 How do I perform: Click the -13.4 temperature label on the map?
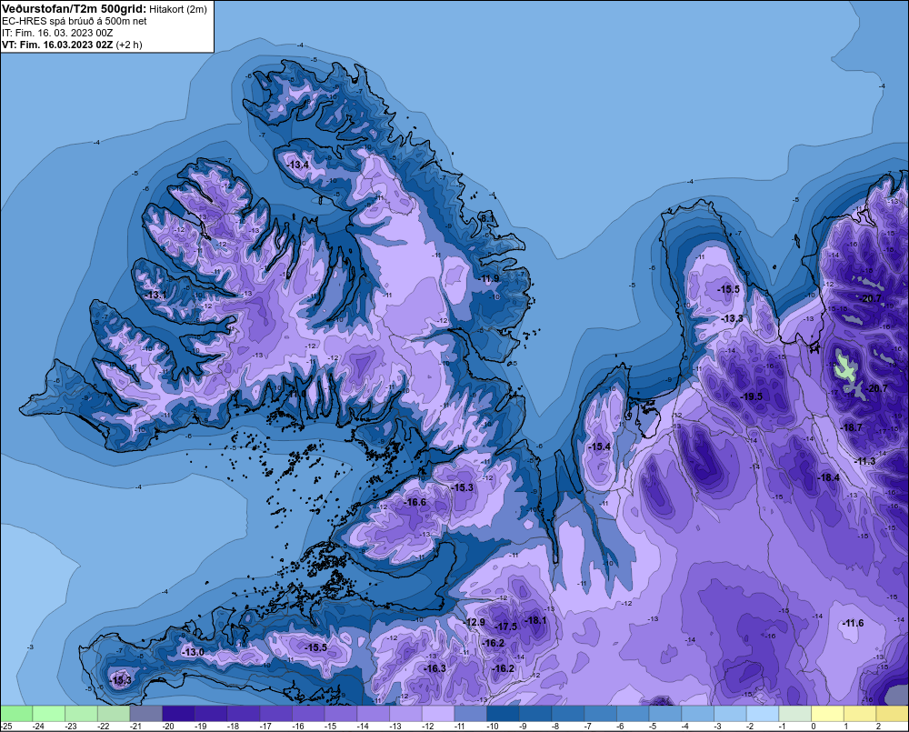[298, 165]
